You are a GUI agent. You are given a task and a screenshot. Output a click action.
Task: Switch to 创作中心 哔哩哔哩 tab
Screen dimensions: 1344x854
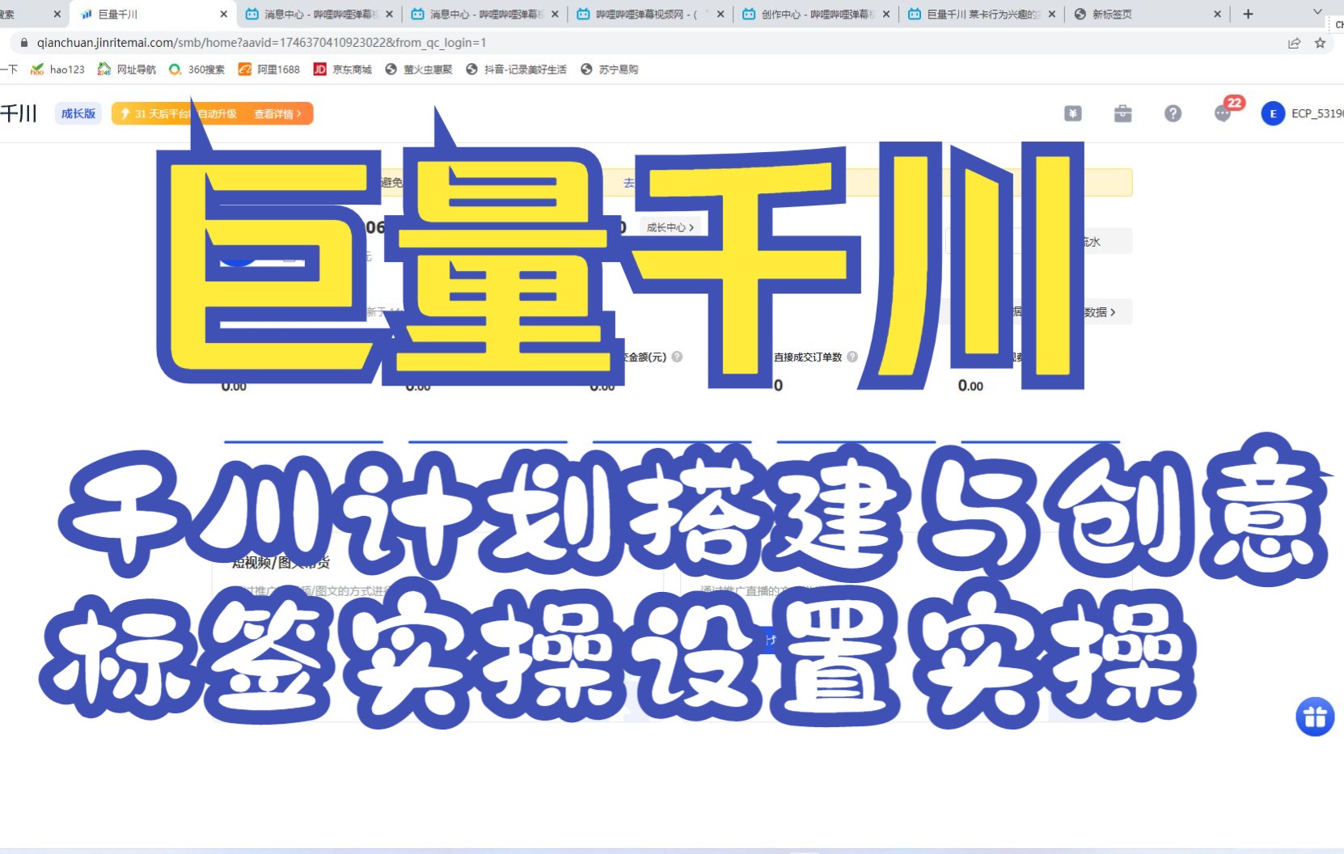pos(817,14)
